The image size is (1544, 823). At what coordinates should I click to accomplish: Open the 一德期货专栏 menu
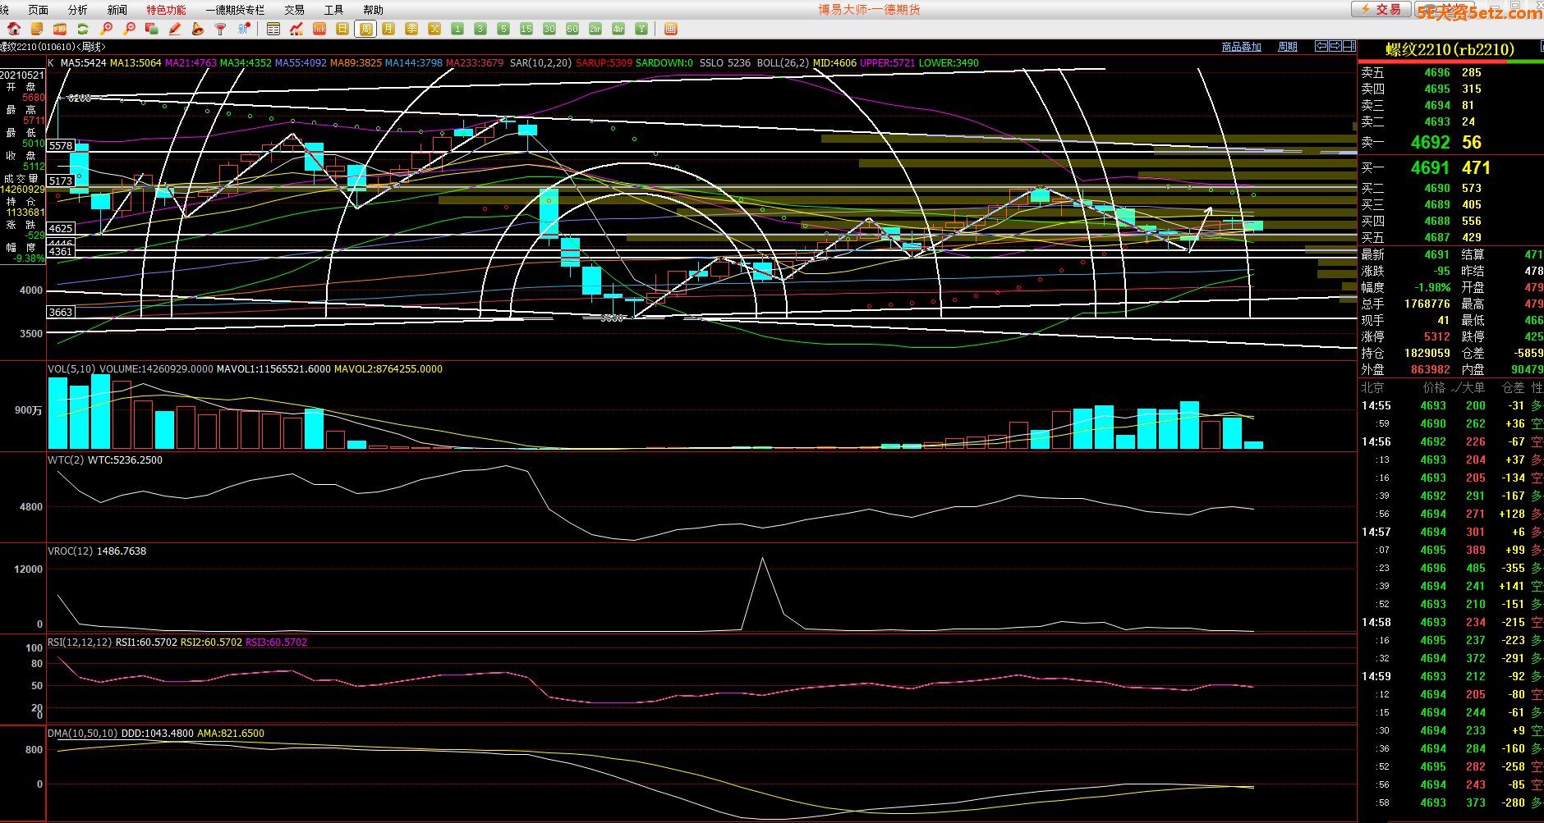pos(235,10)
